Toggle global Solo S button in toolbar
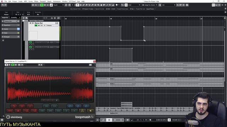Viewport: 227px width, 127px height. 36,5
